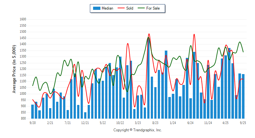255x138 pixels.
Task: Click the 1/24 x-axis date label
Action: 173,122
